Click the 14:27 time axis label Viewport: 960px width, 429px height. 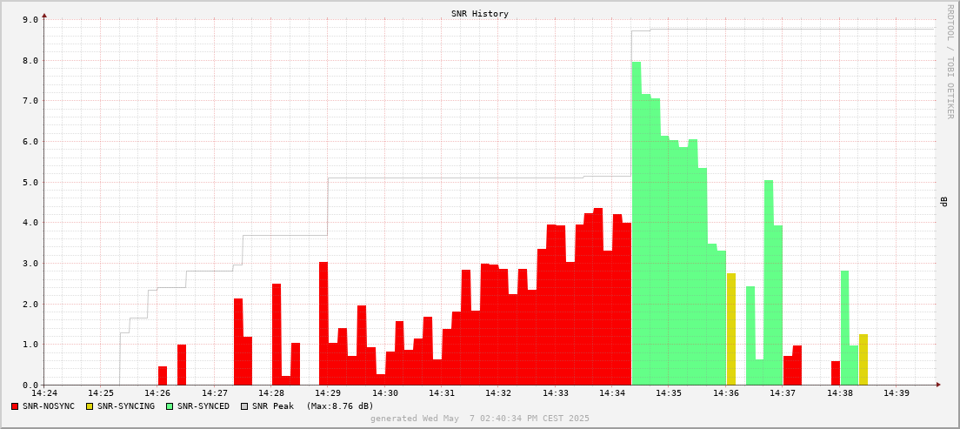tap(214, 392)
